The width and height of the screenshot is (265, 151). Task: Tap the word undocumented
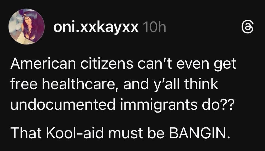[63, 104]
